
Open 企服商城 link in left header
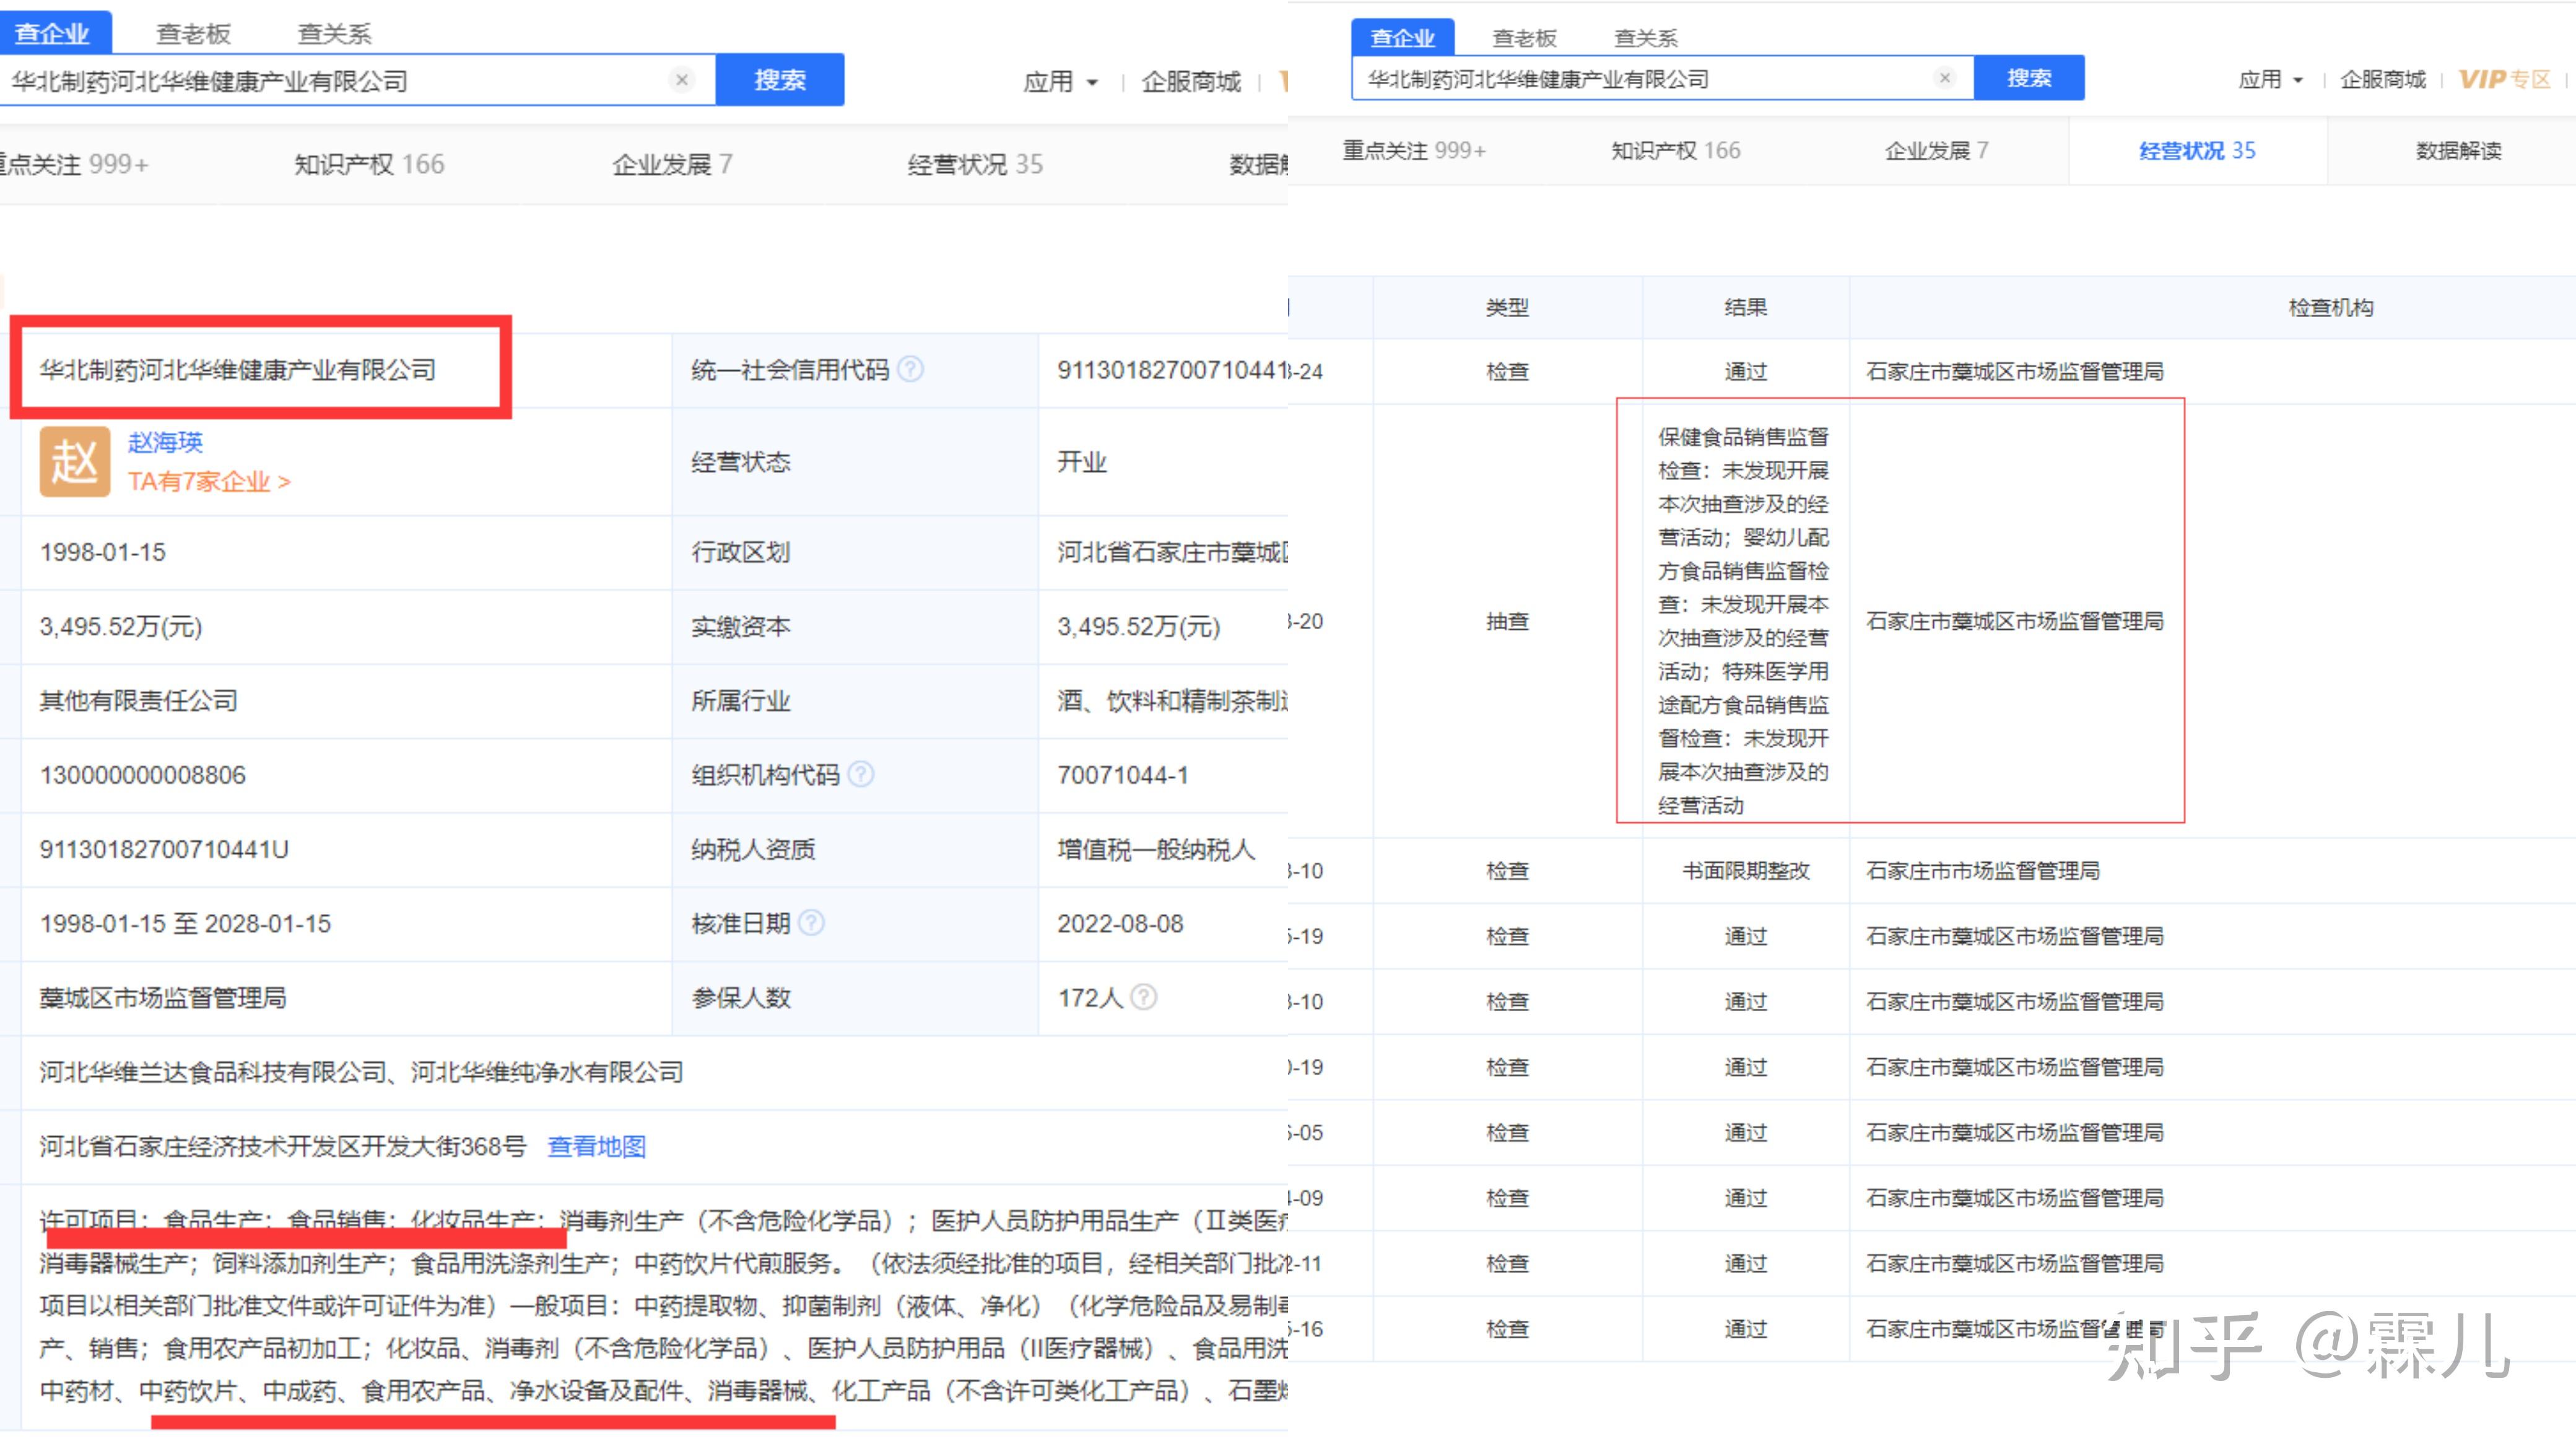click(1191, 82)
